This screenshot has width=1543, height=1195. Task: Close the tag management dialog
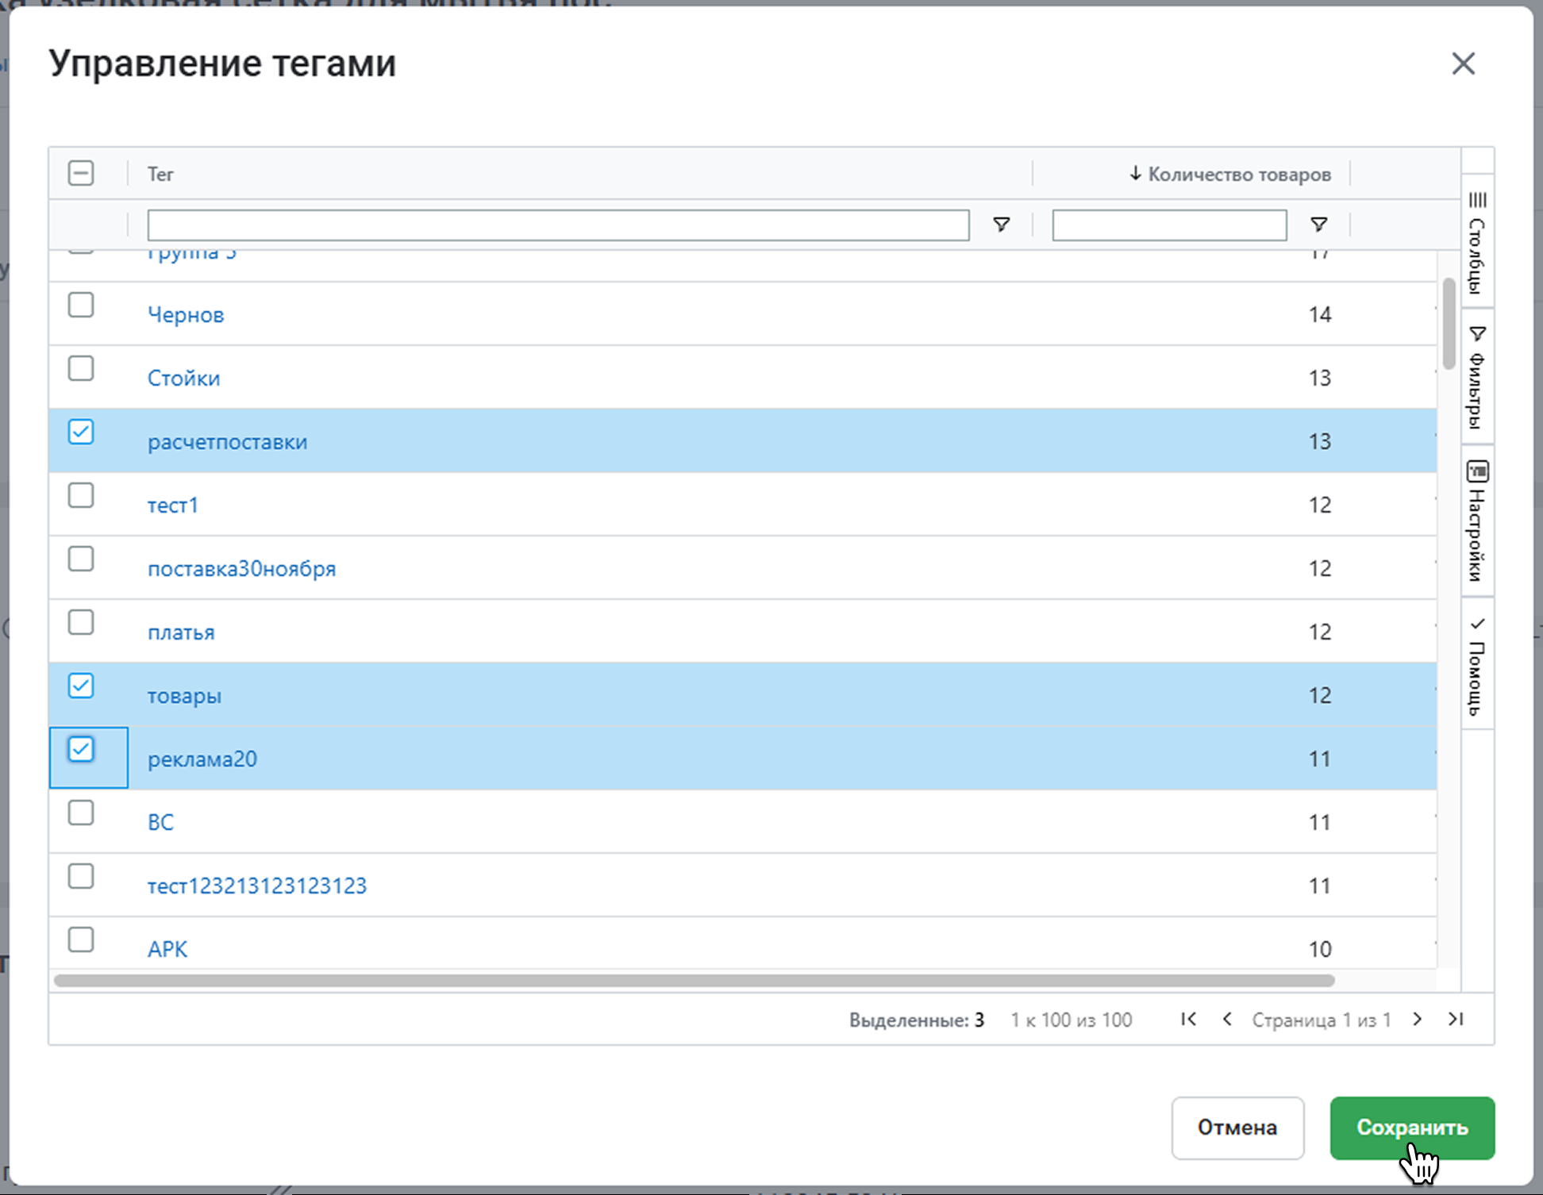click(x=1463, y=63)
